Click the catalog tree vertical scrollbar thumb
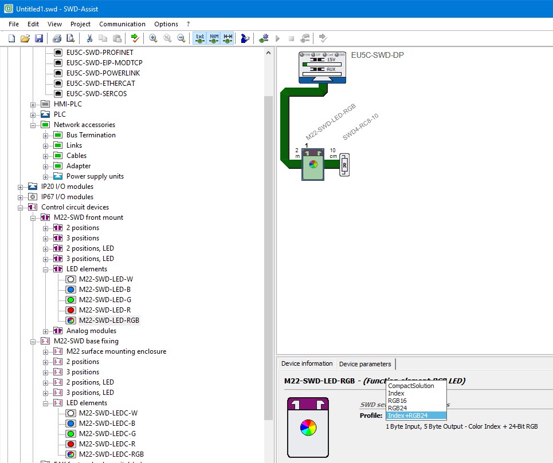 pyautogui.click(x=268, y=258)
